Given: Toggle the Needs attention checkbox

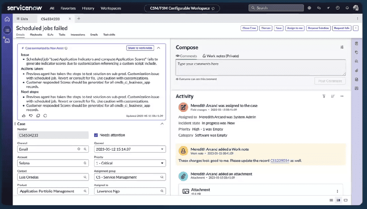Looking at the screenshot, I should (x=96, y=135).
